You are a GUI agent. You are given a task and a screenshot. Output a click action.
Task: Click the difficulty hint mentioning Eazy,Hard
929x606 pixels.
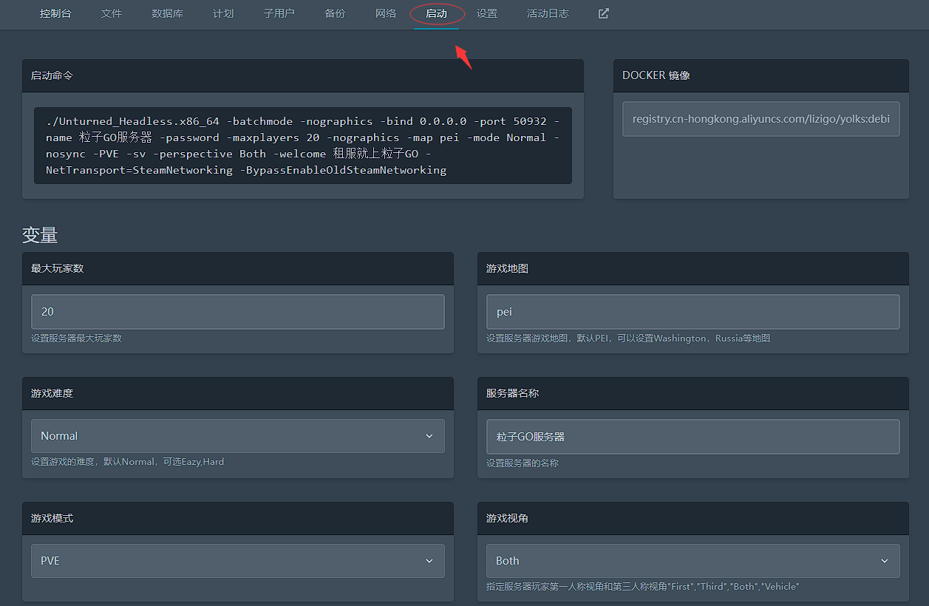127,462
